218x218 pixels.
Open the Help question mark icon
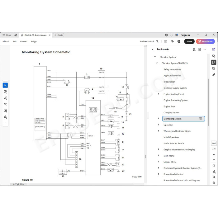point(166,35)
